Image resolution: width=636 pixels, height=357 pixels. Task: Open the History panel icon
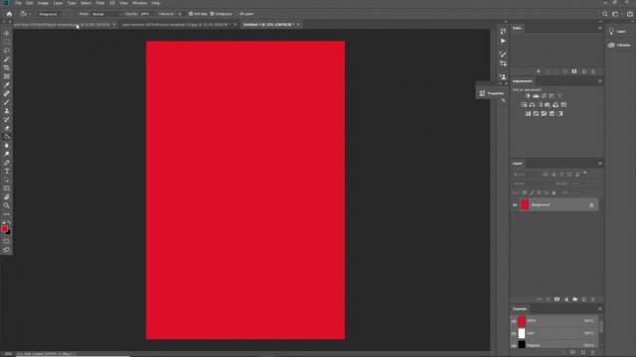click(x=503, y=31)
